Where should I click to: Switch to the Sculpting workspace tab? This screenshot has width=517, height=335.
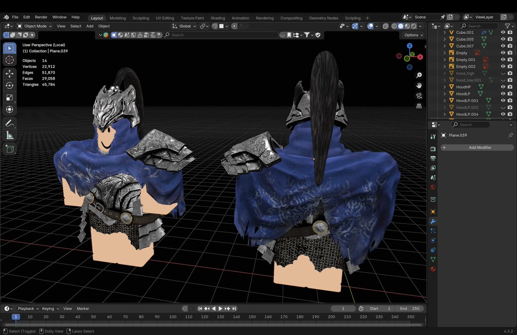click(x=140, y=18)
